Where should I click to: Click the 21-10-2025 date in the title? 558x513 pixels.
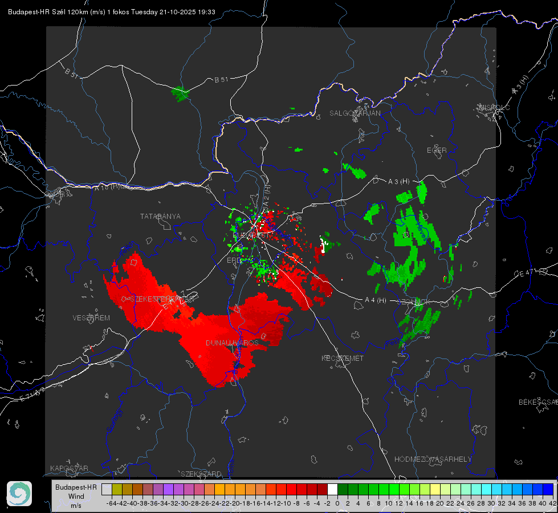[178, 12]
